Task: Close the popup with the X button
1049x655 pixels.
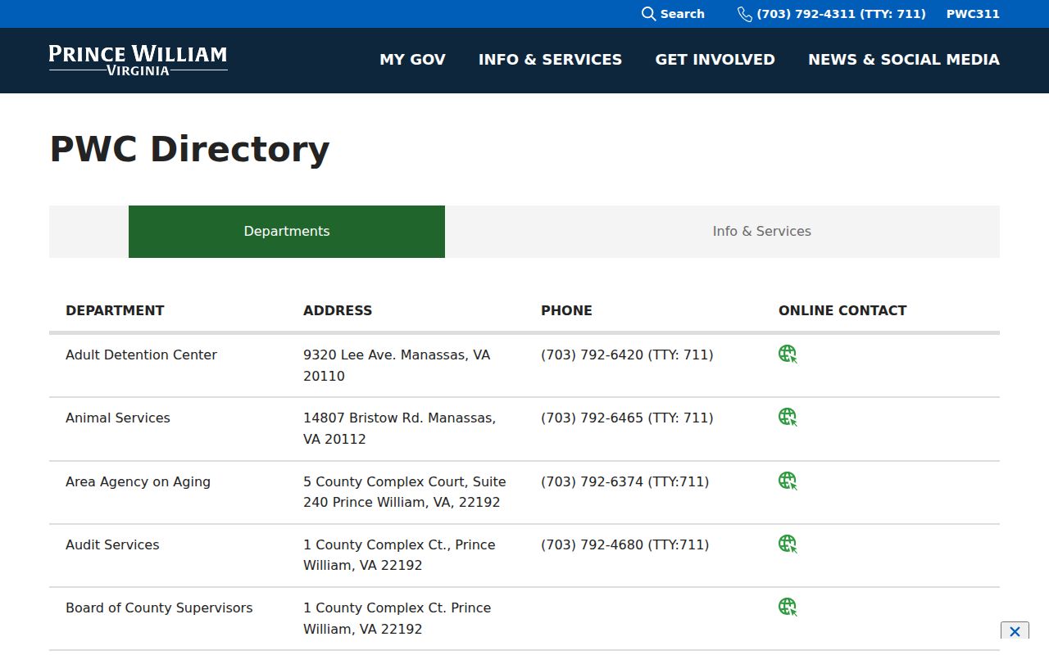Action: coord(1015,631)
